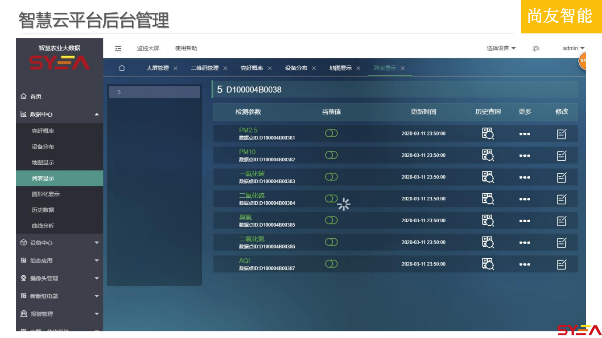Open more options for 二氧化氮 row

click(525, 243)
